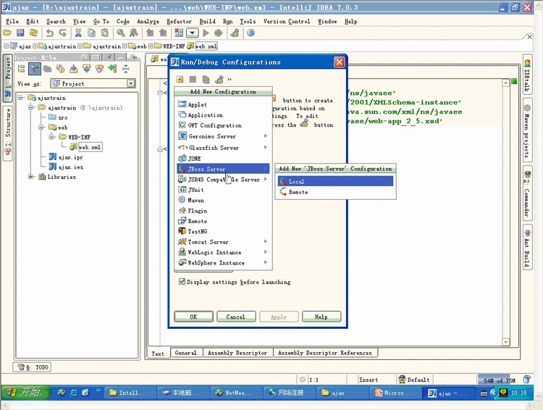Expand WebLogic Instance submenu

click(223, 252)
